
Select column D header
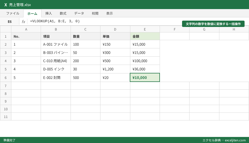click(x=115, y=29)
